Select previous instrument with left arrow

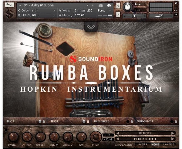[88, 5]
